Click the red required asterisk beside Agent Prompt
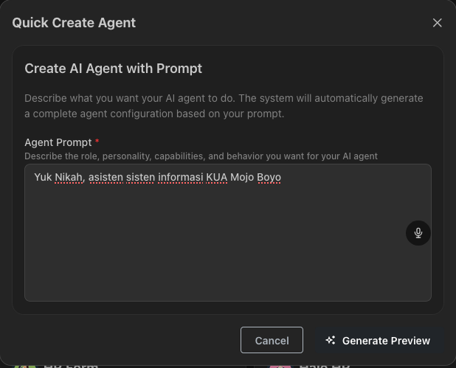456x368 pixels. [x=97, y=142]
